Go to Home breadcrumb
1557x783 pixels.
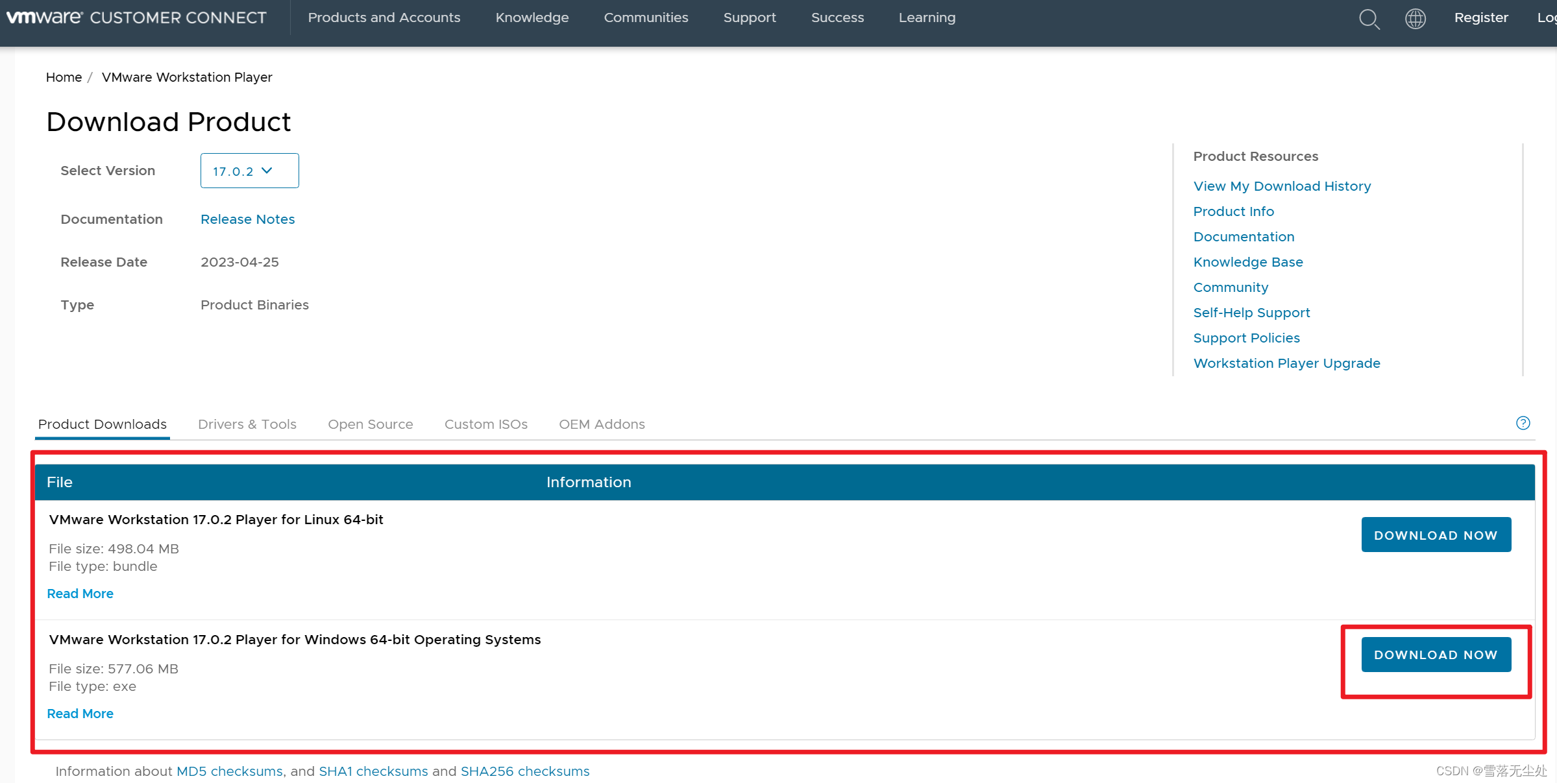[64, 77]
